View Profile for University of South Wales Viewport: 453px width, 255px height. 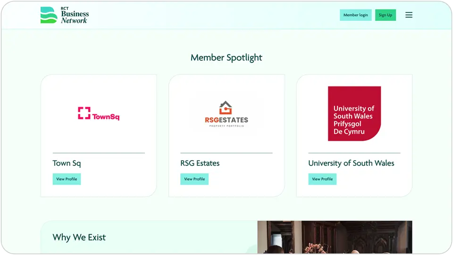[322, 179]
